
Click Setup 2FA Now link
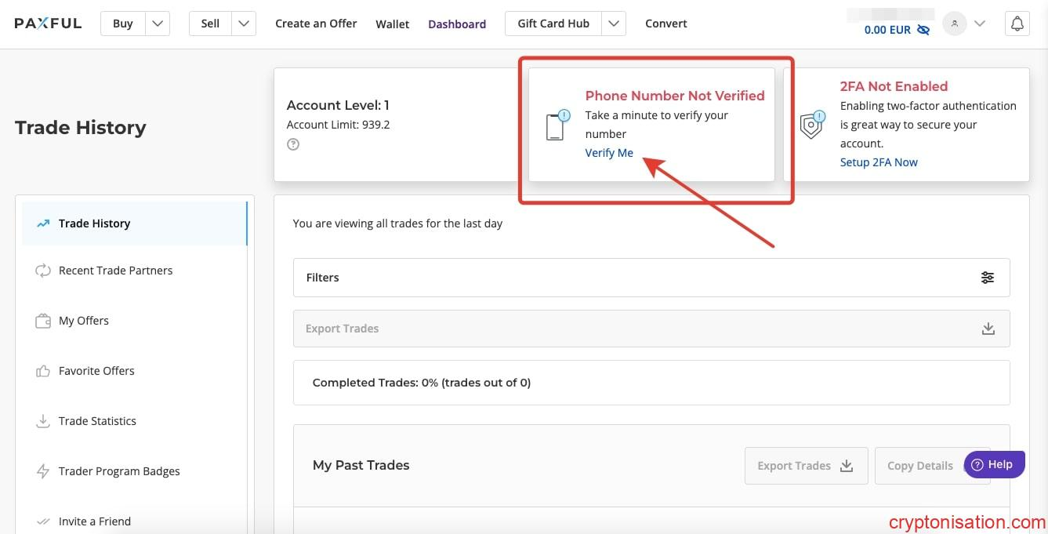pos(879,162)
